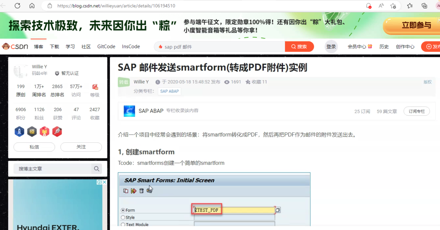The image size is (440, 230).
Task: Click the Style name input field
Action: tap(235, 217)
